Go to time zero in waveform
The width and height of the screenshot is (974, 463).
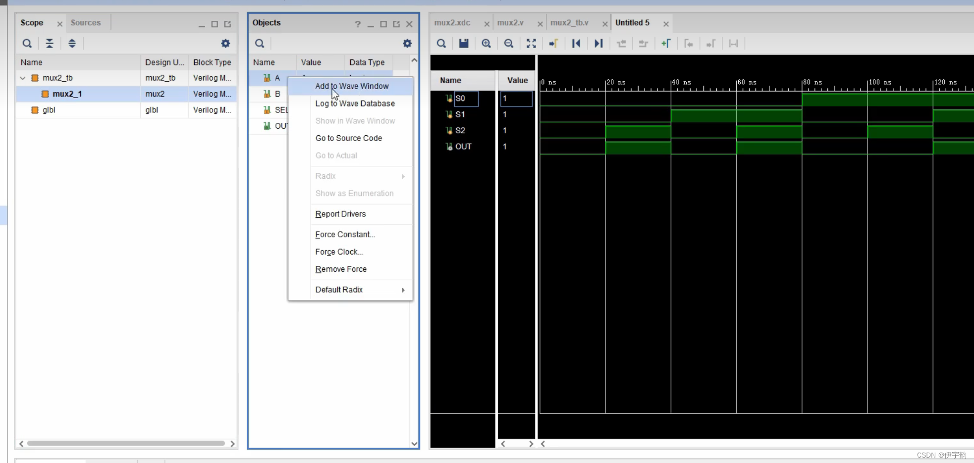(x=576, y=44)
